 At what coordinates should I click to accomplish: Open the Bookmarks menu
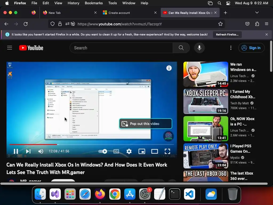[x=94, y=3]
